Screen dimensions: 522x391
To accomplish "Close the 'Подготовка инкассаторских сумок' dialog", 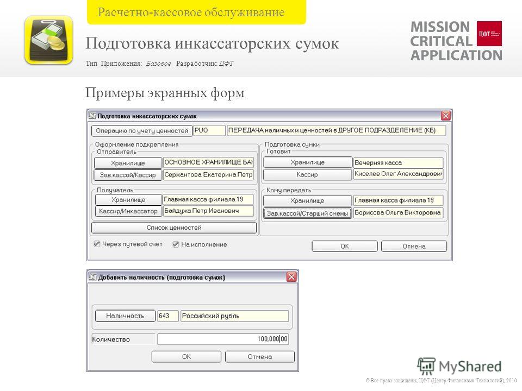I will pyautogui.click(x=446, y=116).
